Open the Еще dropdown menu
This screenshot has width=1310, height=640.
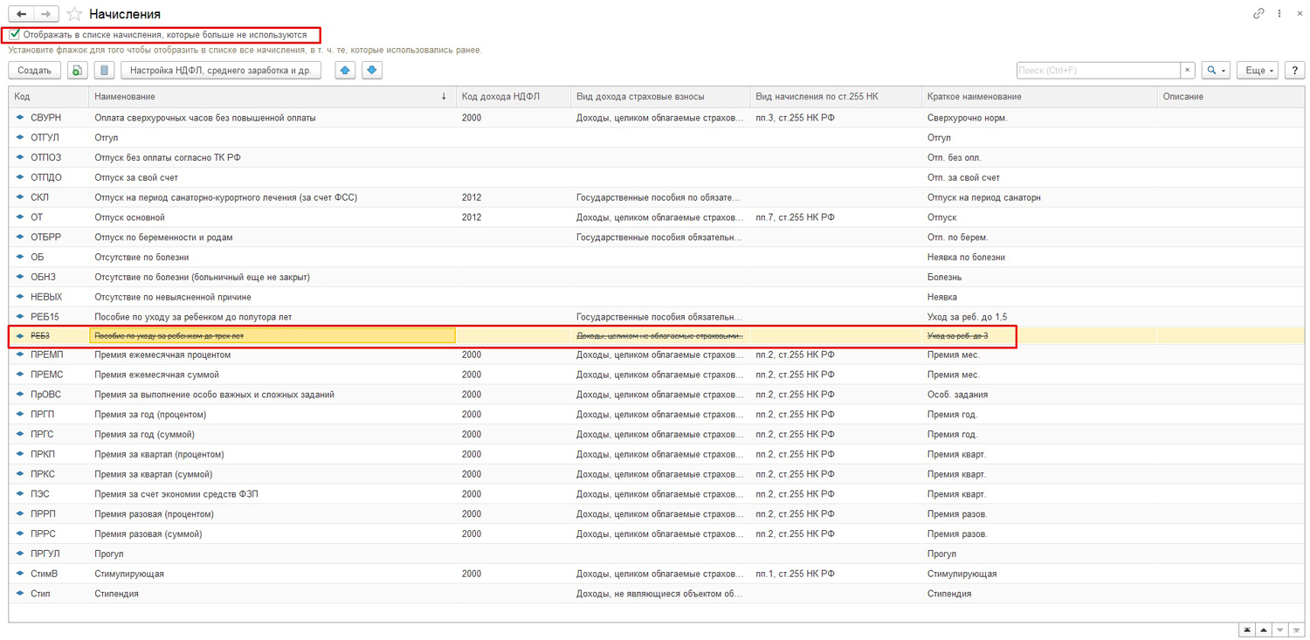pos(1258,71)
